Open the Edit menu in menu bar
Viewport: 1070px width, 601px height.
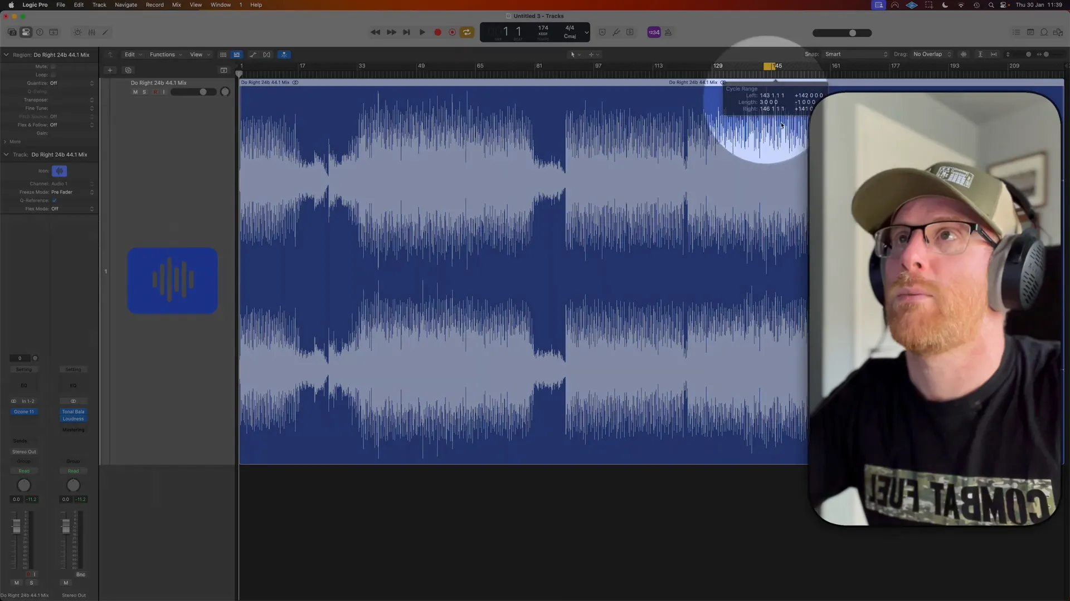[79, 5]
